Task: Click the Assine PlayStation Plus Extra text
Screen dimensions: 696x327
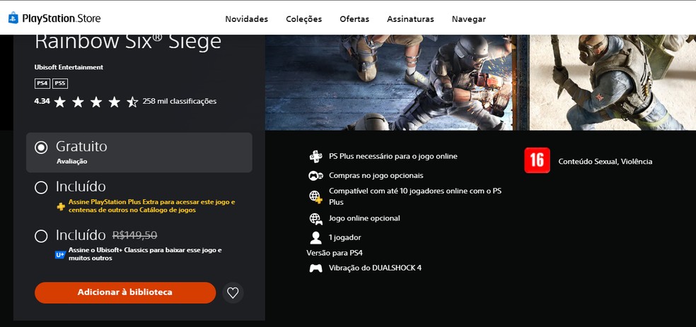Action: (152, 206)
